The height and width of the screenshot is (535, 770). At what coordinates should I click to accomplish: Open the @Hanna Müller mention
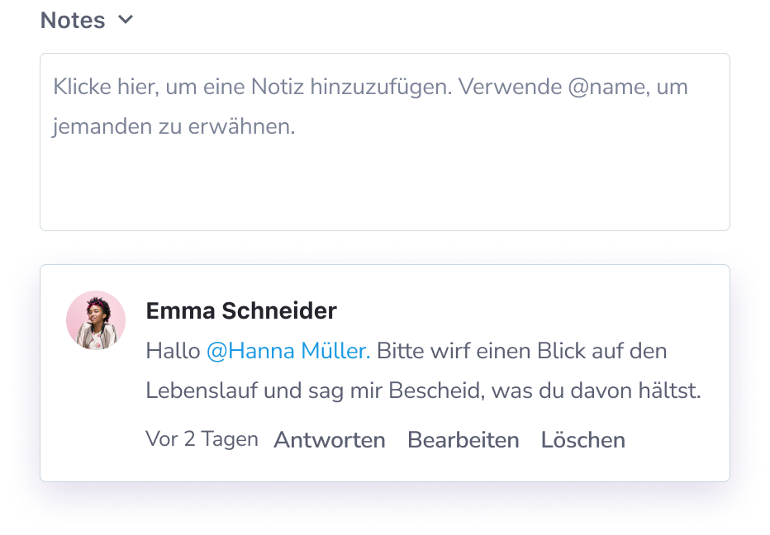click(x=286, y=351)
